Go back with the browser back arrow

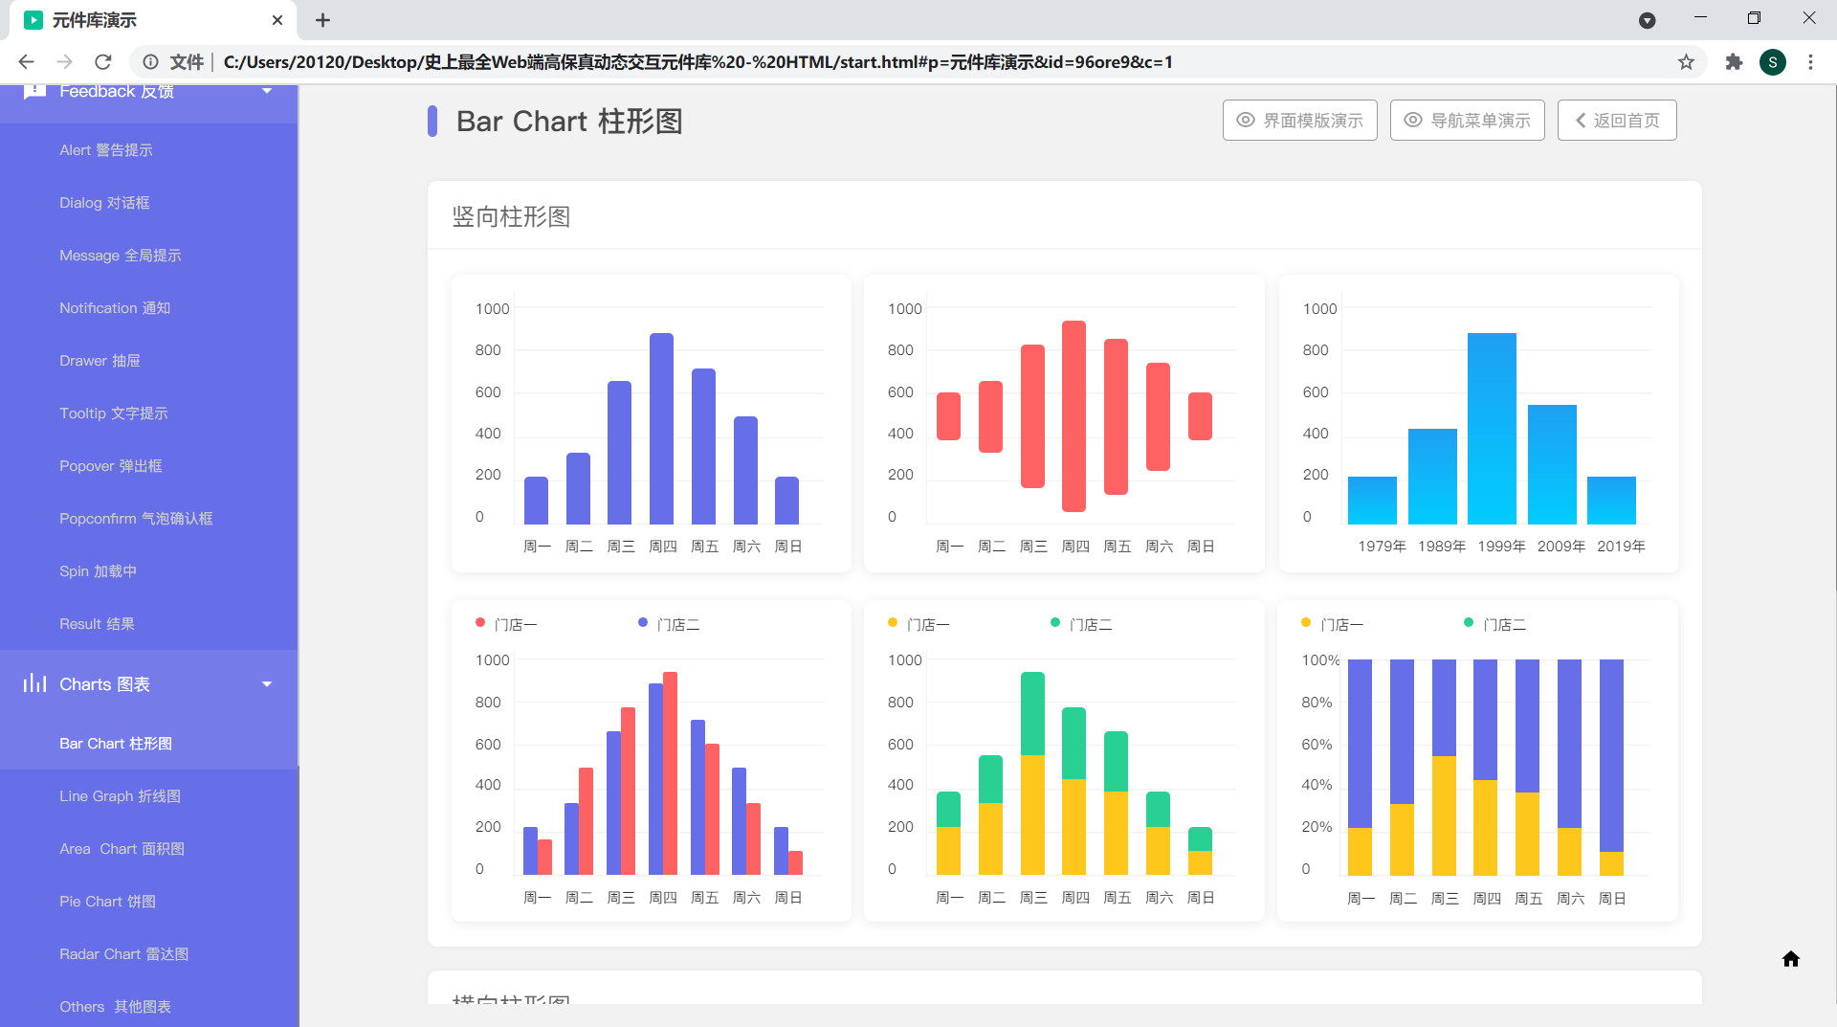pyautogui.click(x=27, y=62)
